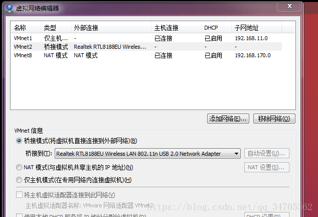Select the 桥接模式 radio button

(19, 141)
